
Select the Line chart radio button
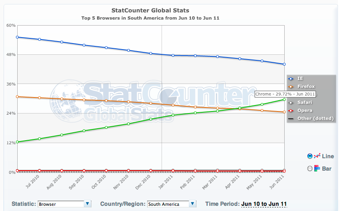tap(310, 156)
